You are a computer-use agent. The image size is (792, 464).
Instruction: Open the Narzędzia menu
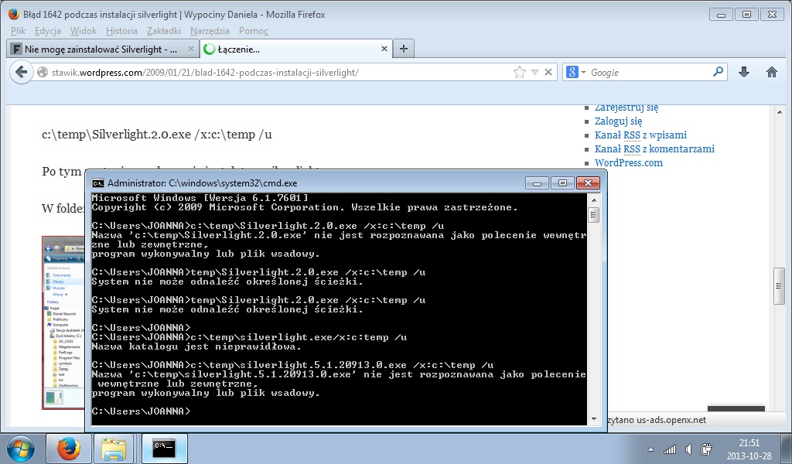[x=210, y=31]
